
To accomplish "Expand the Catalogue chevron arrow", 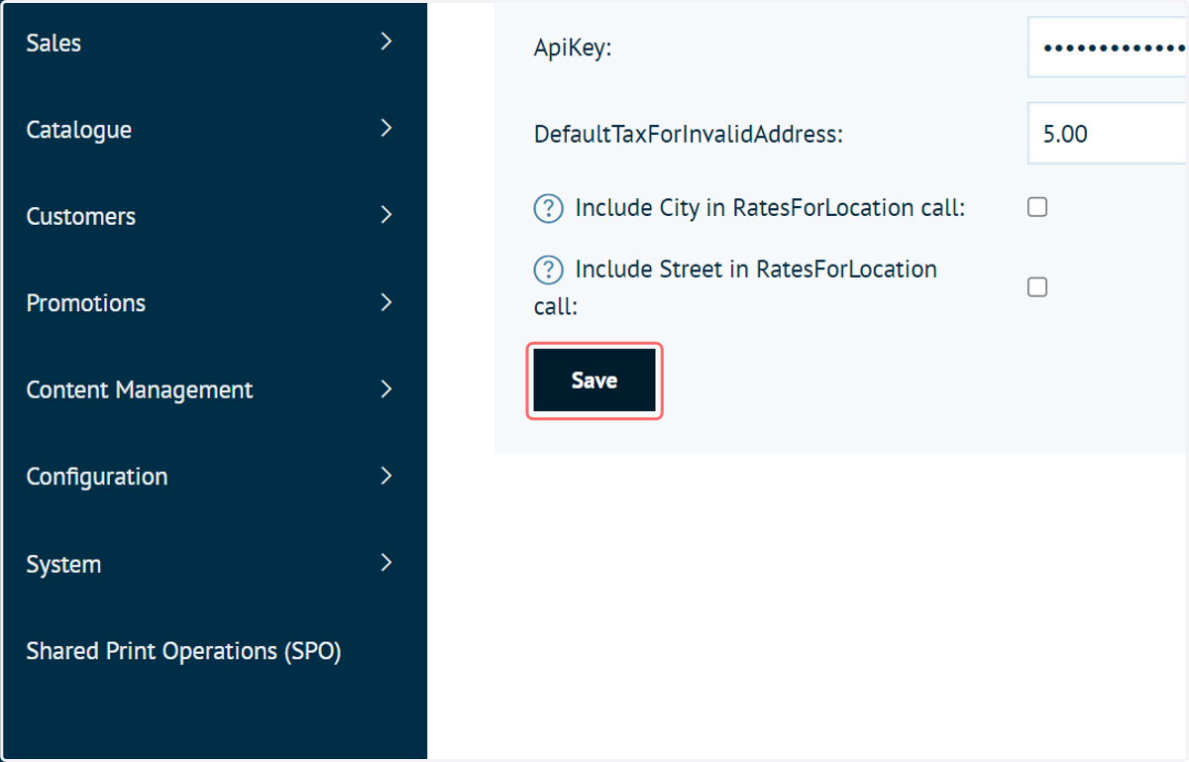I will pos(386,129).
